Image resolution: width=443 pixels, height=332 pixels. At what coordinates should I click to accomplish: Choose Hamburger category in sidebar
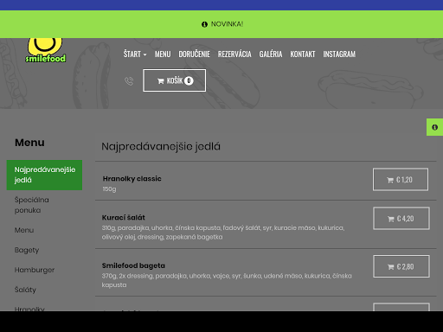tap(35, 270)
